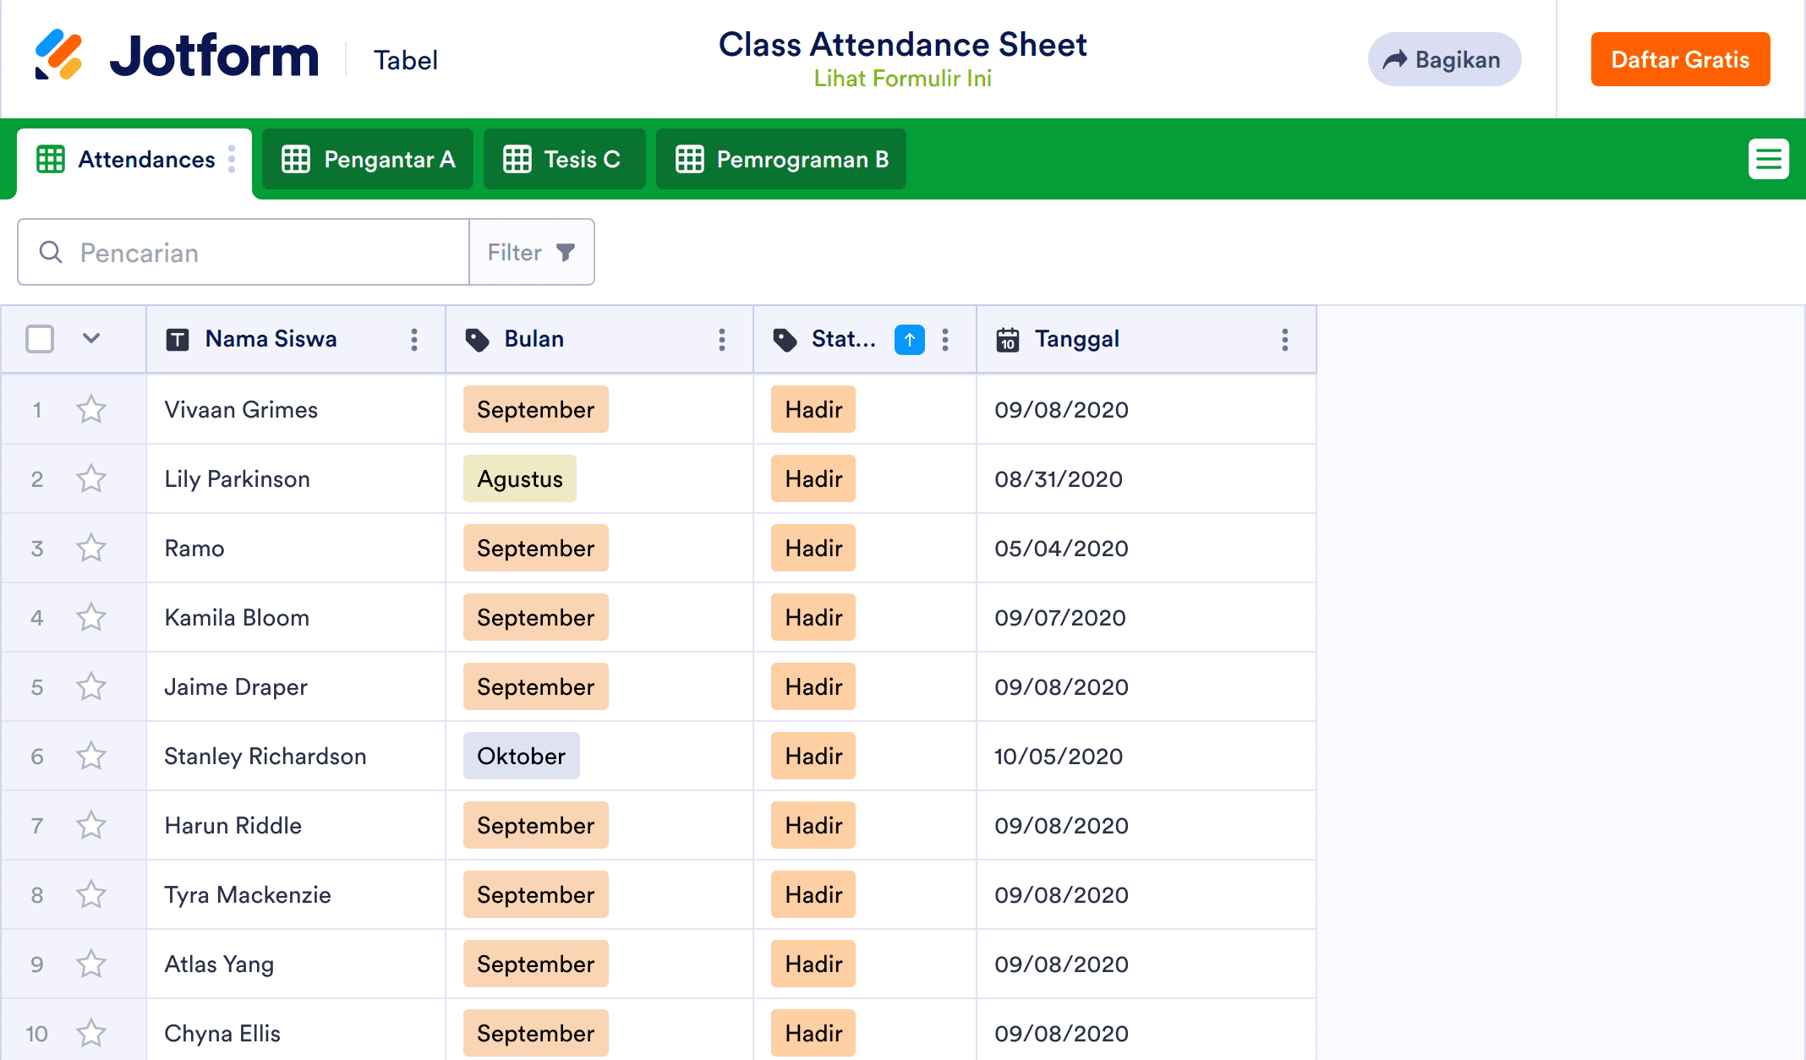Image resolution: width=1806 pixels, height=1060 pixels.
Task: Click the Daftar Gratis button
Action: [1679, 59]
